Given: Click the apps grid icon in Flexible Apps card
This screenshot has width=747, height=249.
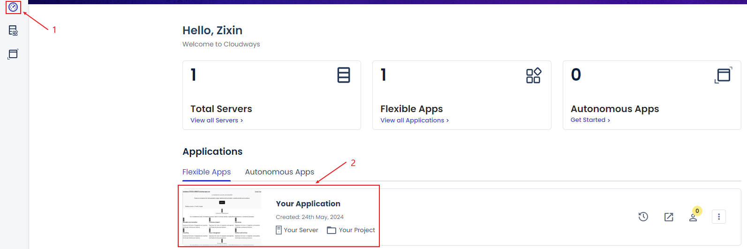Looking at the screenshot, I should (534, 75).
